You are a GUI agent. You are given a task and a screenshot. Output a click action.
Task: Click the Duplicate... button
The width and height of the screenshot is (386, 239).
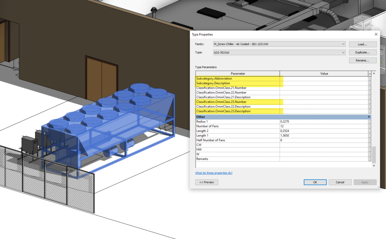(x=362, y=52)
